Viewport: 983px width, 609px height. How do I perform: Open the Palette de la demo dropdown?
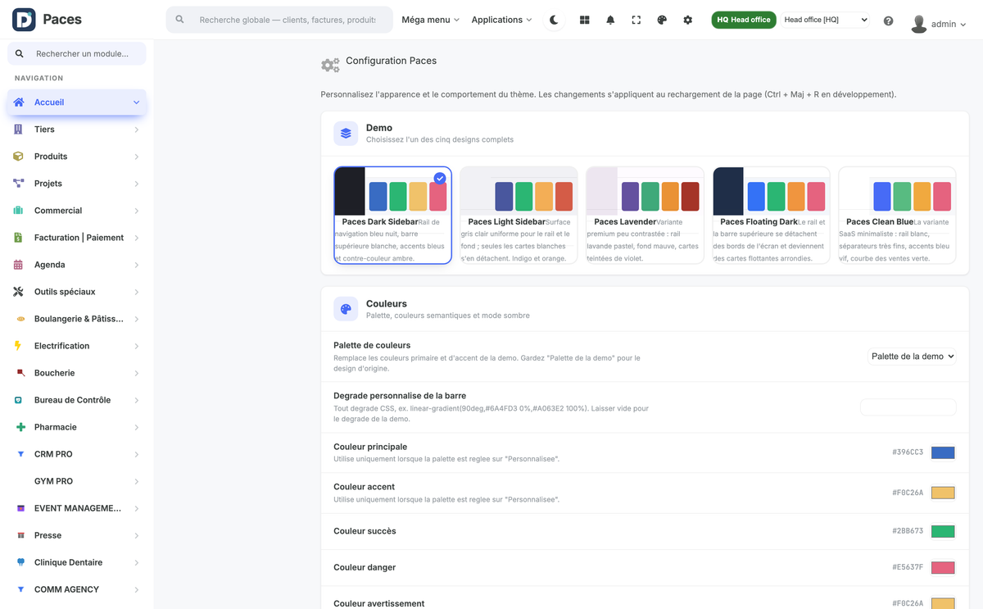913,357
